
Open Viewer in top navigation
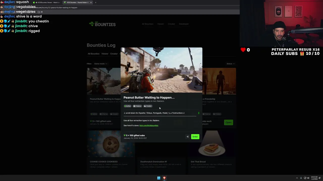coord(160,24)
